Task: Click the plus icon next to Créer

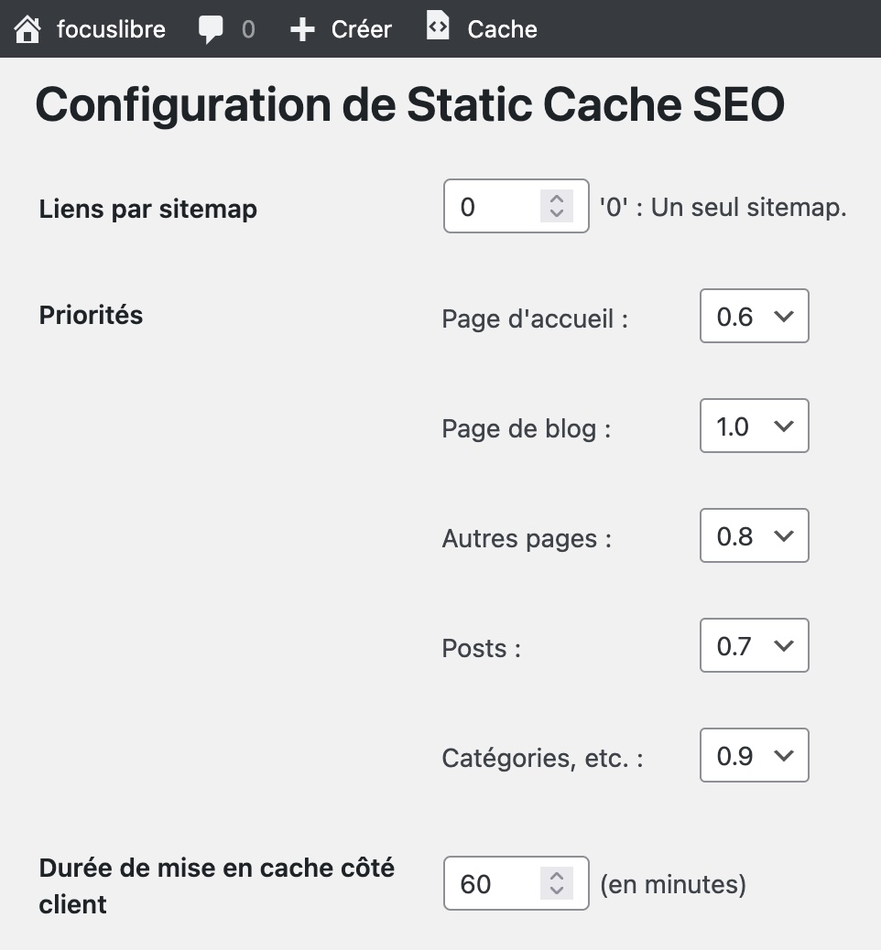Action: pyautogui.click(x=302, y=29)
